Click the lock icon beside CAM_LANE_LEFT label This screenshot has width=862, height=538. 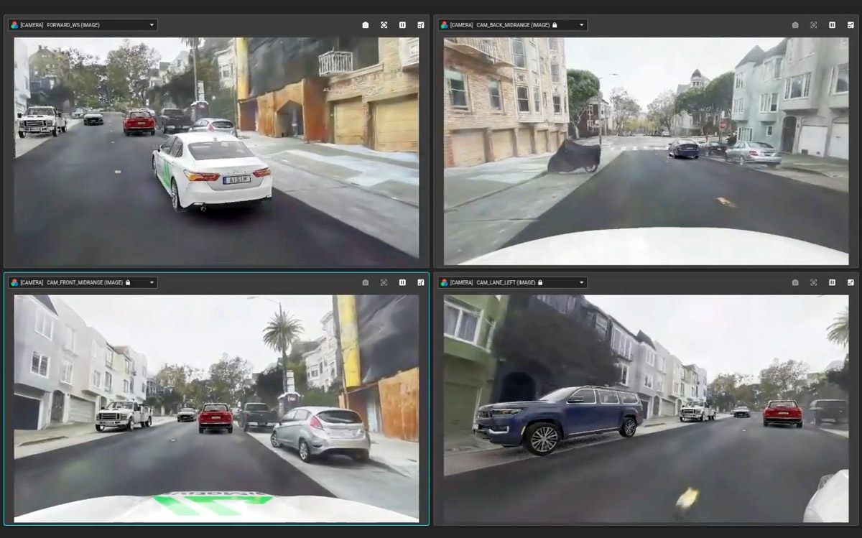click(540, 283)
